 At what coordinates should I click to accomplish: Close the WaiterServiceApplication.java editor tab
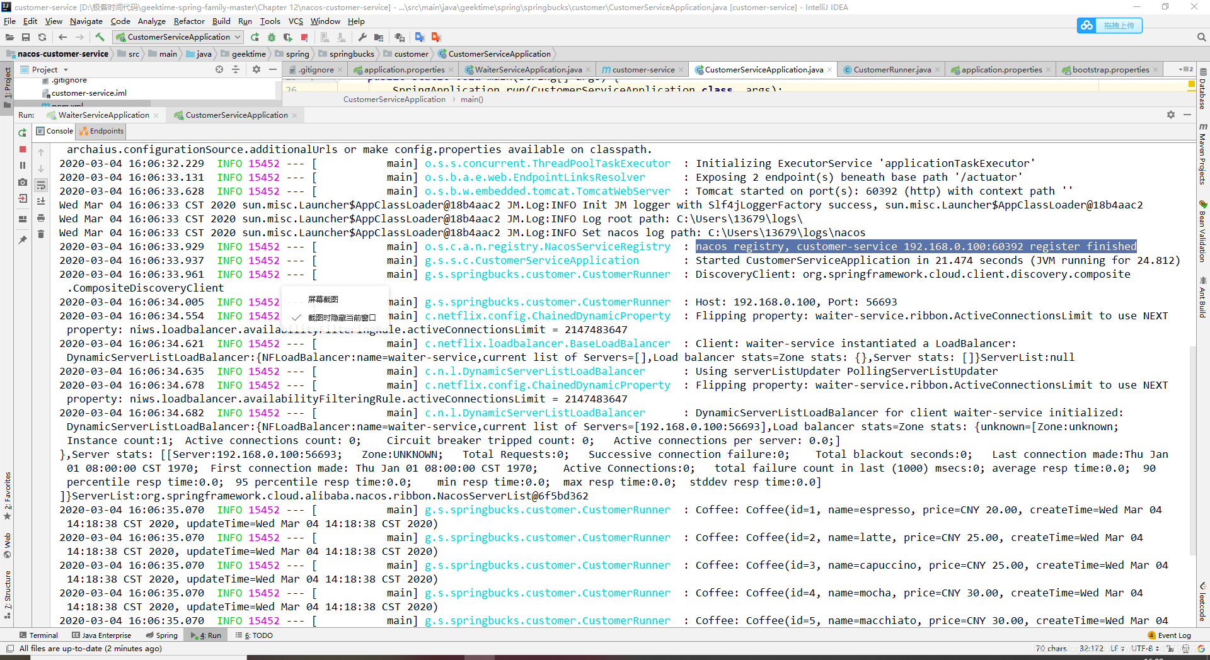coord(588,70)
